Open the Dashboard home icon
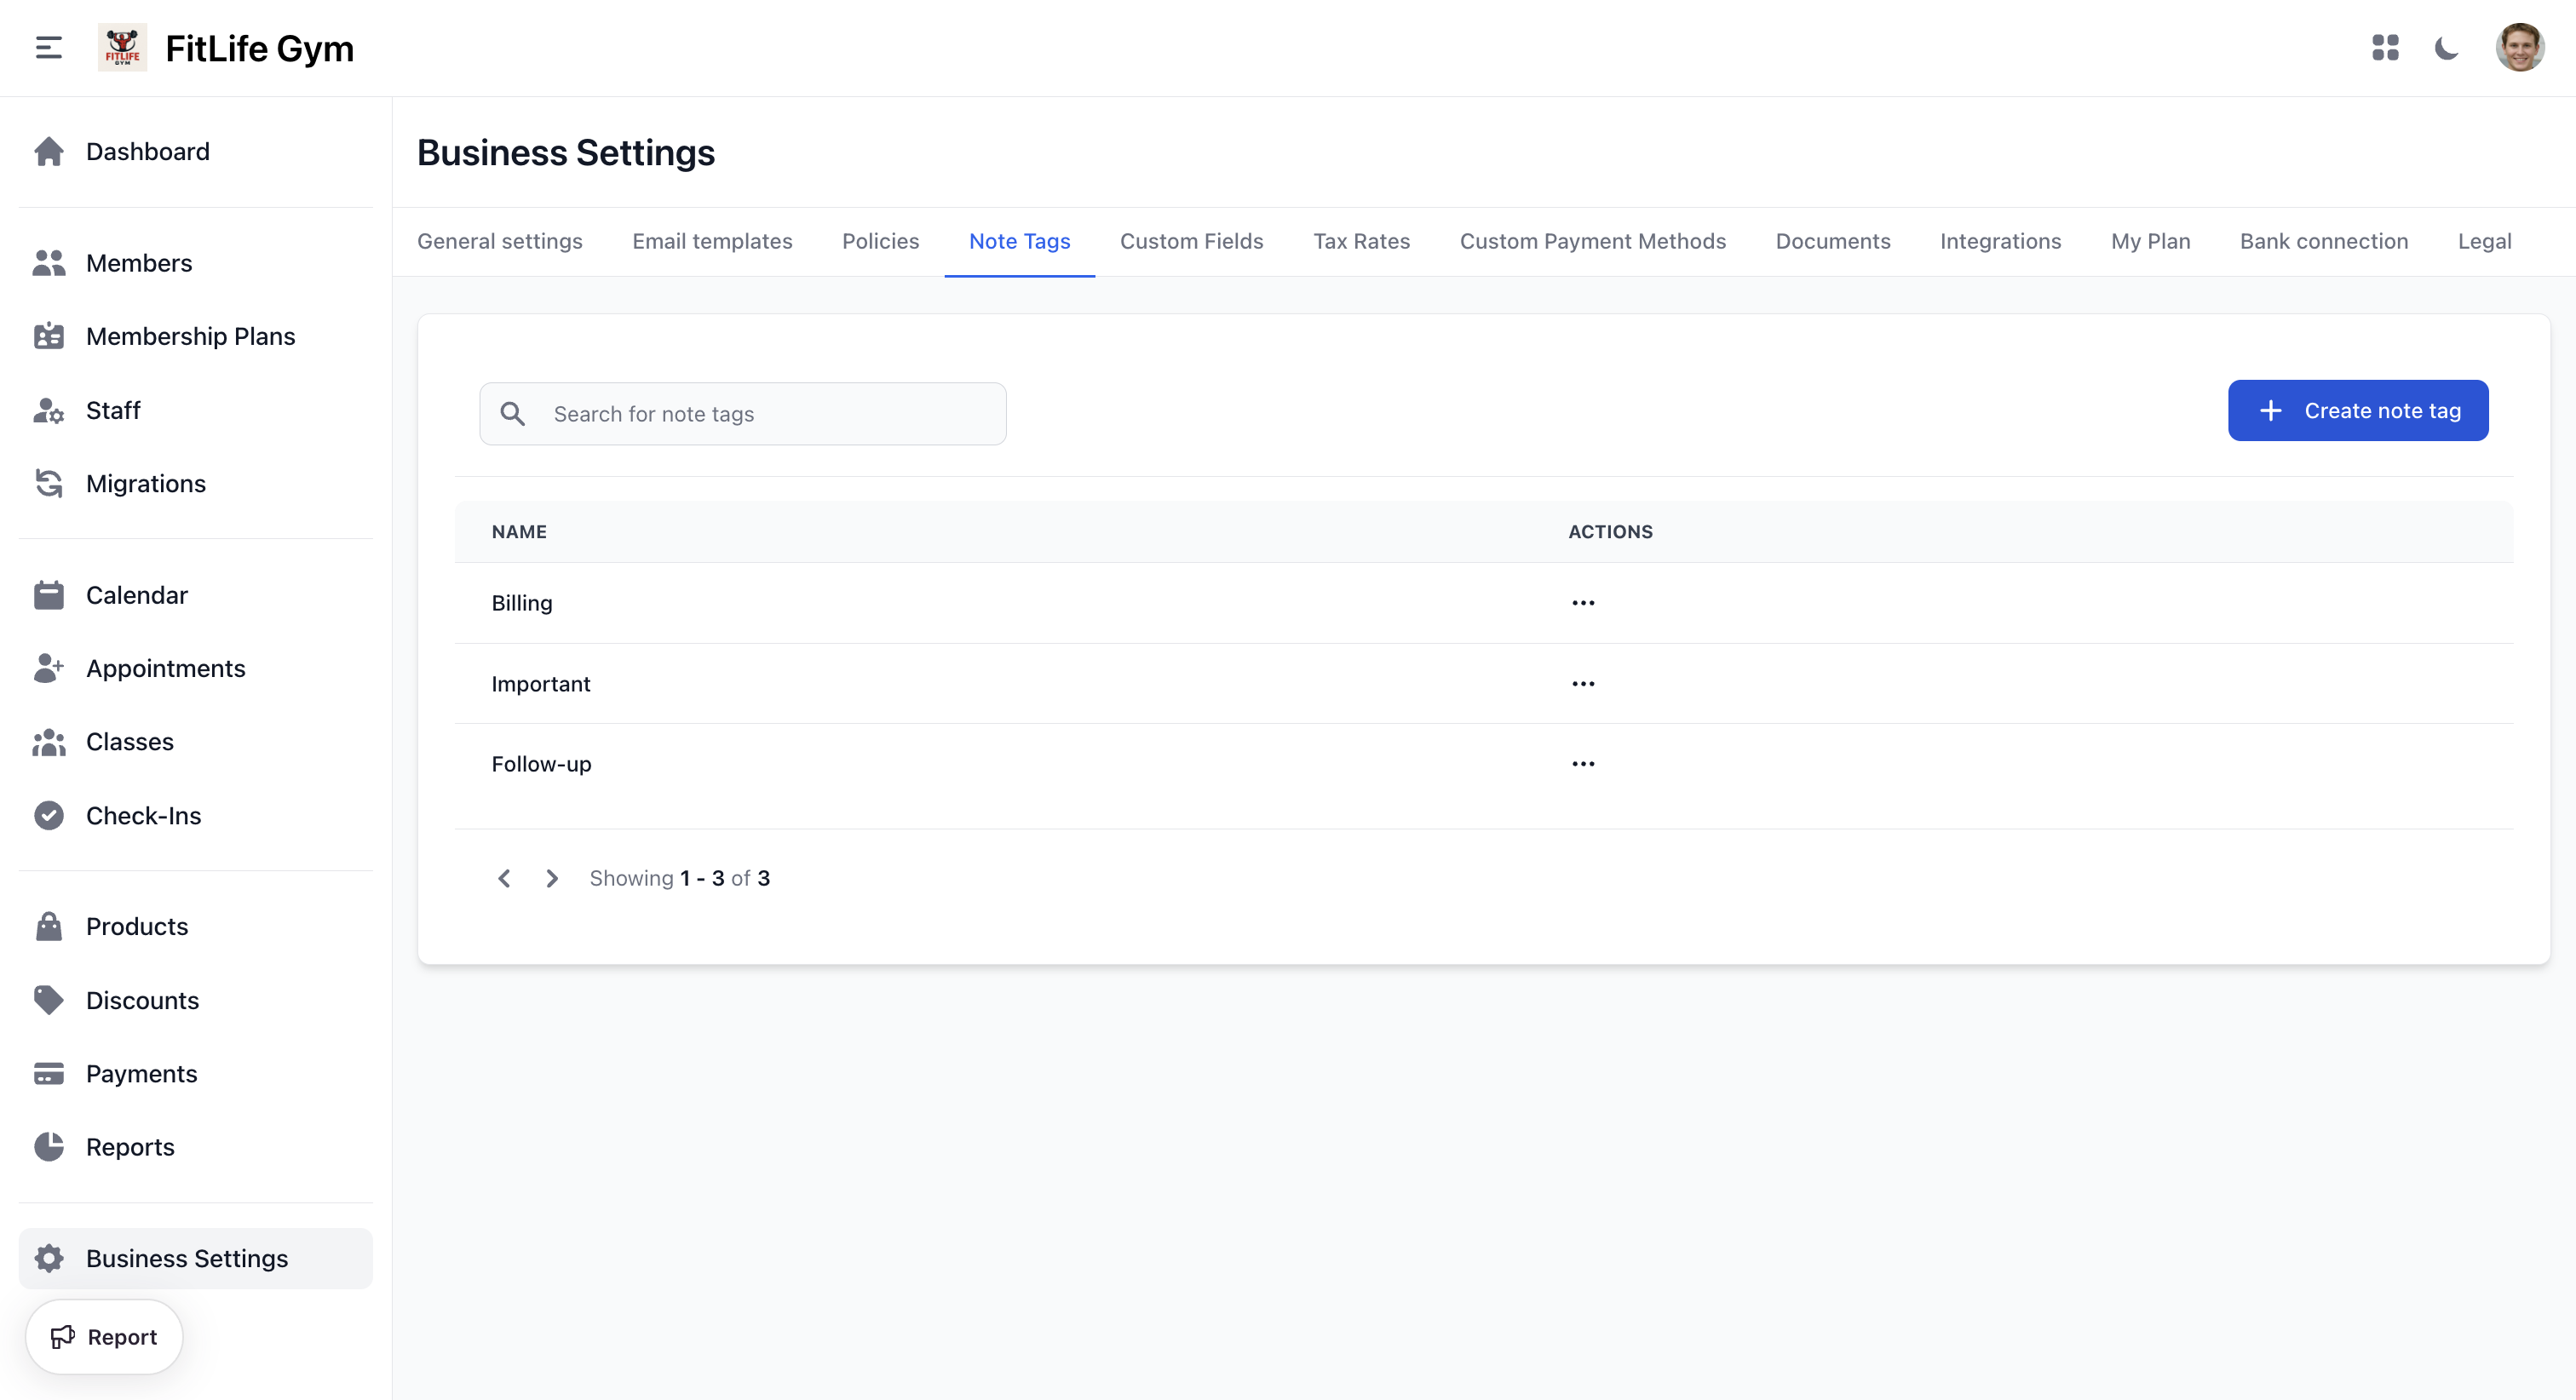The width and height of the screenshot is (2576, 1400). (x=48, y=151)
